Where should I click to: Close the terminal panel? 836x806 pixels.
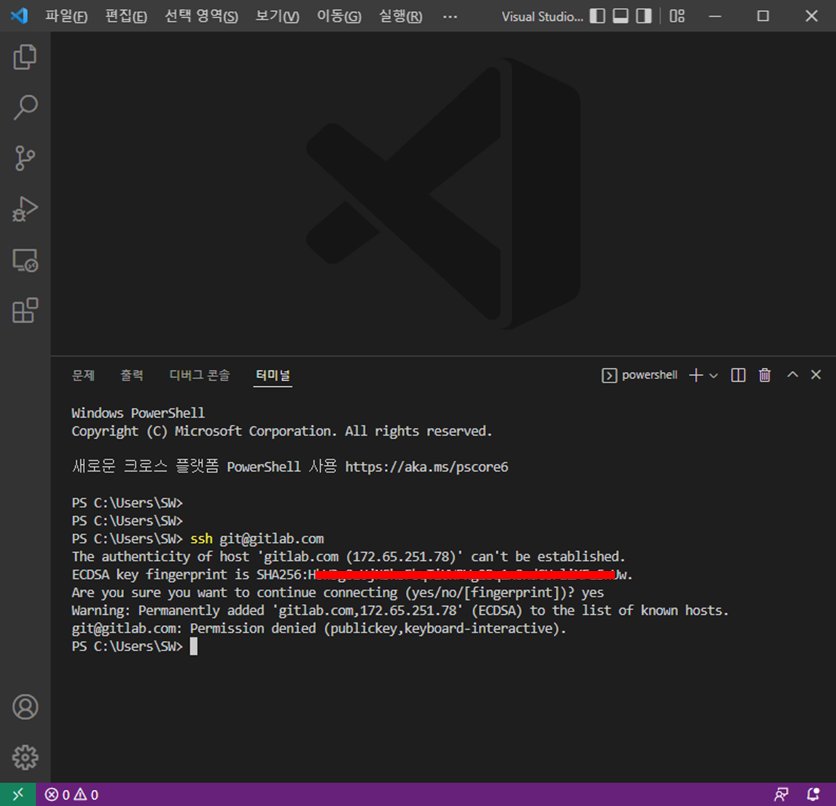pos(816,374)
